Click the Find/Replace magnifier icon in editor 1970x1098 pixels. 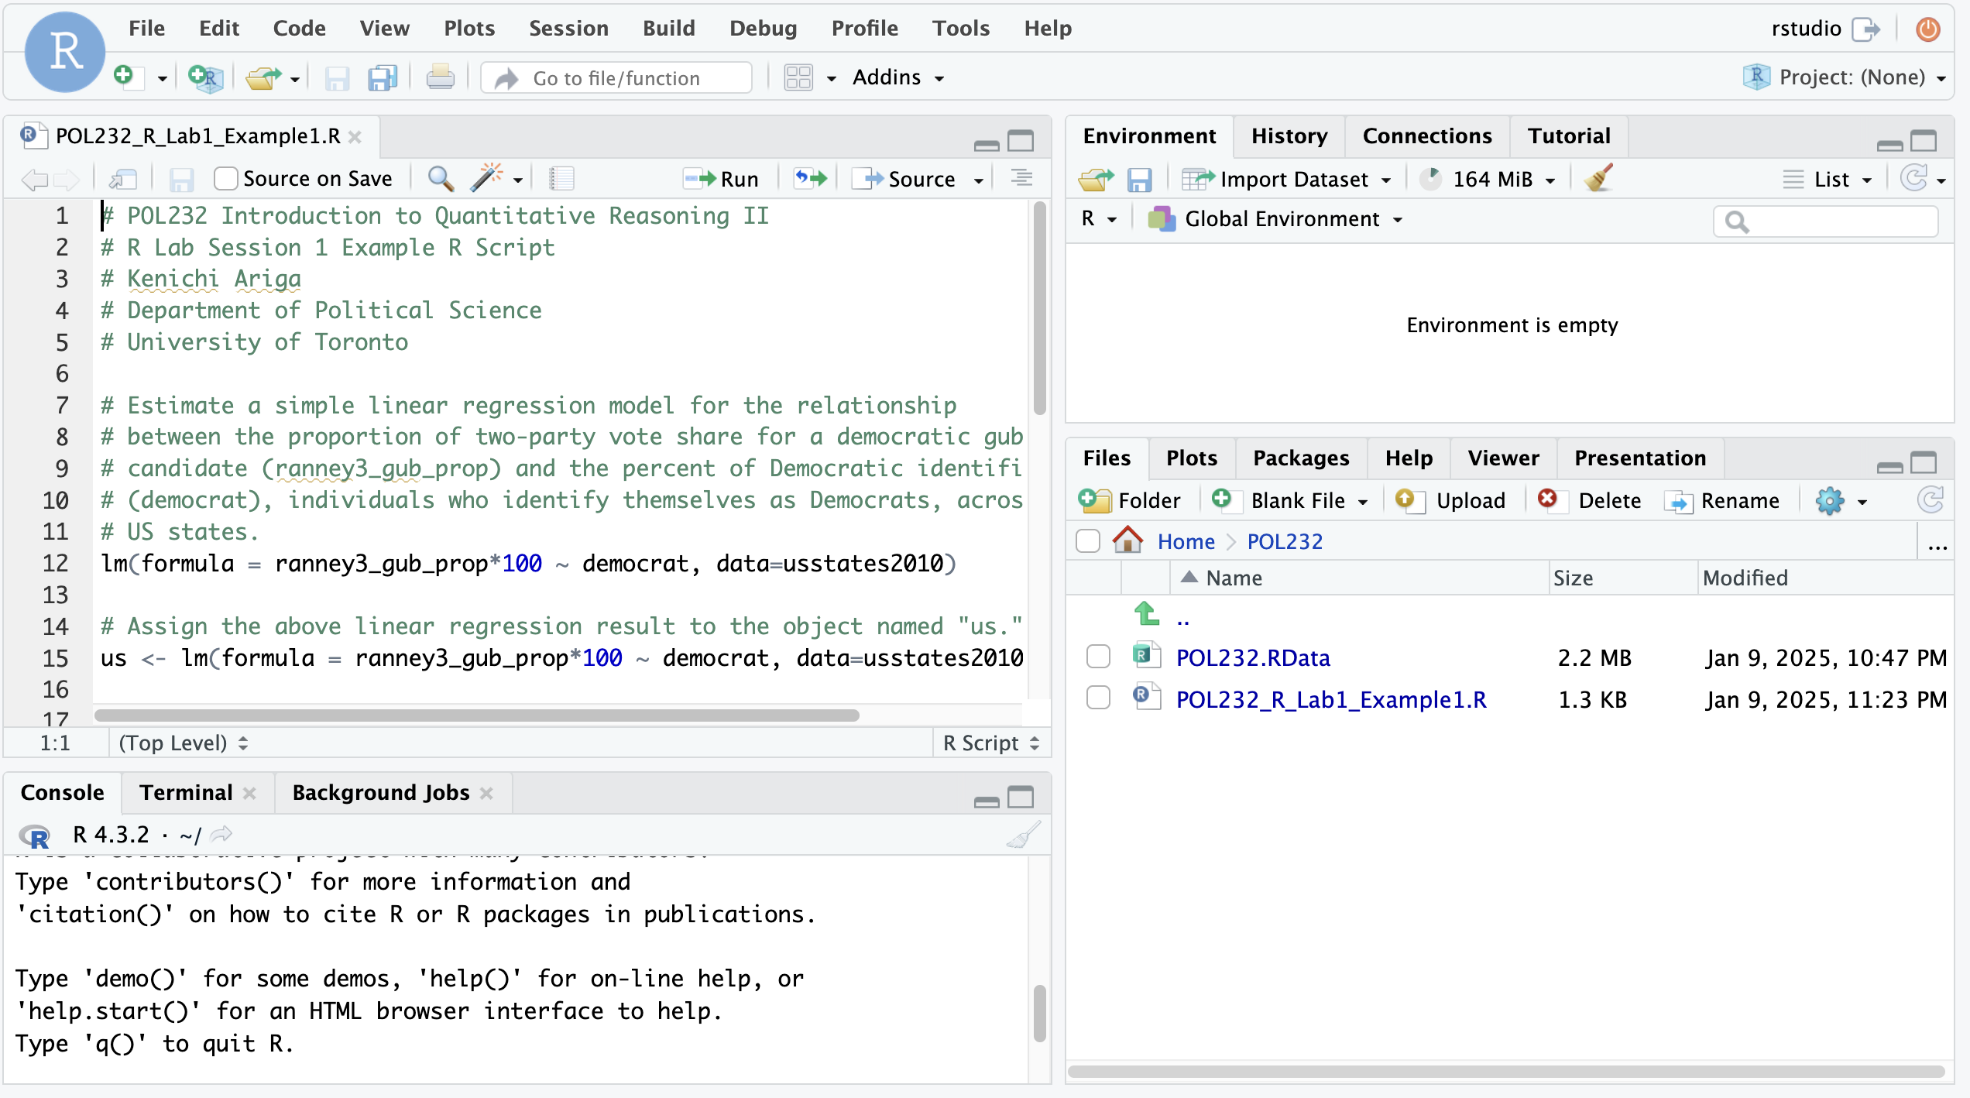(440, 179)
